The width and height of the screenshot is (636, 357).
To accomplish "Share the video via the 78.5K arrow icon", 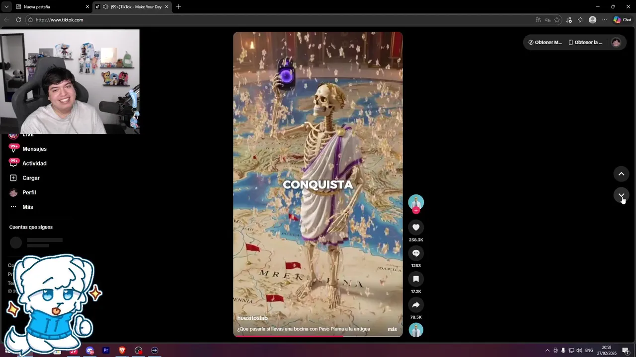I will (x=416, y=305).
